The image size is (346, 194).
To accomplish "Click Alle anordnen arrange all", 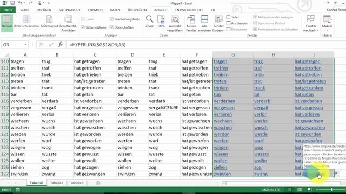I will (x=204, y=23).
